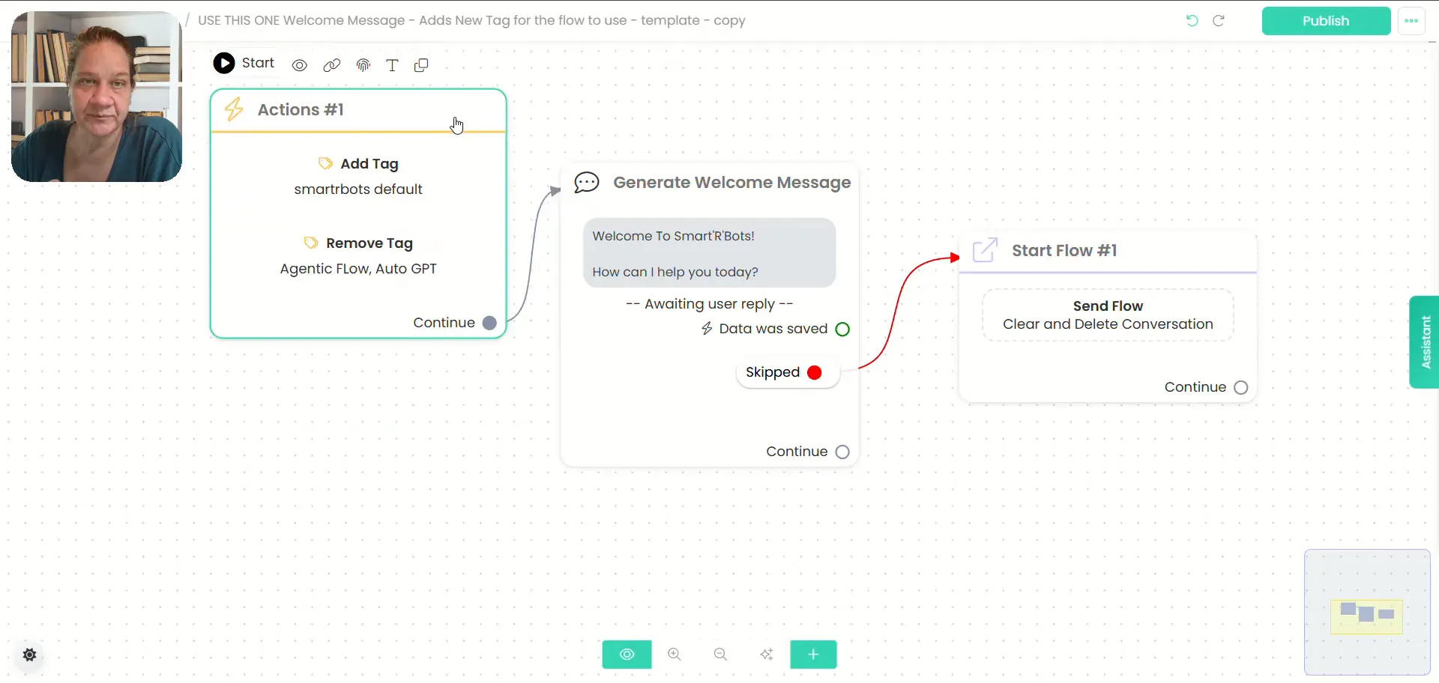Click the fingerprint icon in start toolbar
Viewport: 1439px width, 683px height.
[363, 65]
